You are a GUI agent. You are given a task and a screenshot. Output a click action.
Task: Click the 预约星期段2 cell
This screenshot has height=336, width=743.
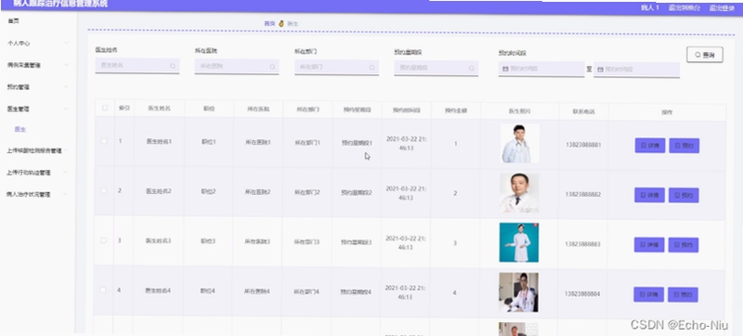(357, 193)
